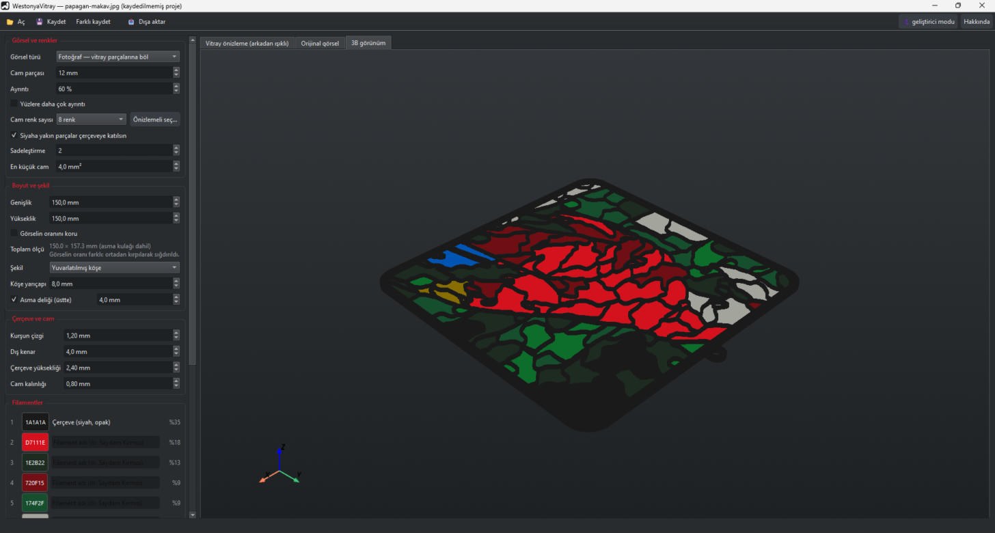Click the Kurşun çizgi stepper arrows
Screen dimensions: 995x533
(176, 336)
